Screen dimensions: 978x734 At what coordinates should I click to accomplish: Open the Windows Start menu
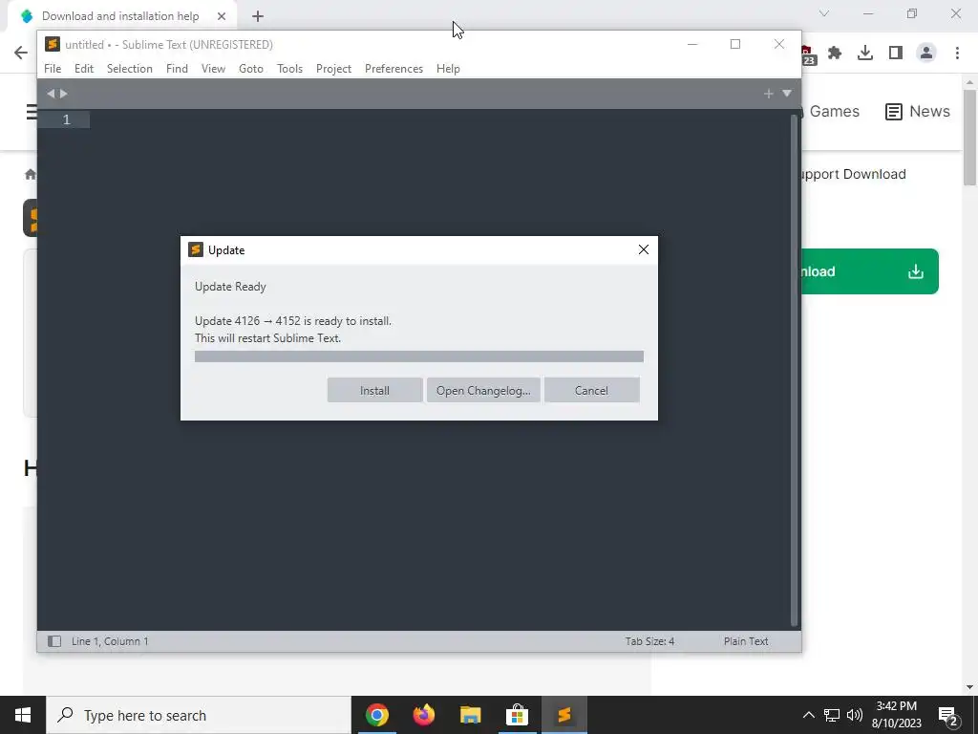click(23, 715)
